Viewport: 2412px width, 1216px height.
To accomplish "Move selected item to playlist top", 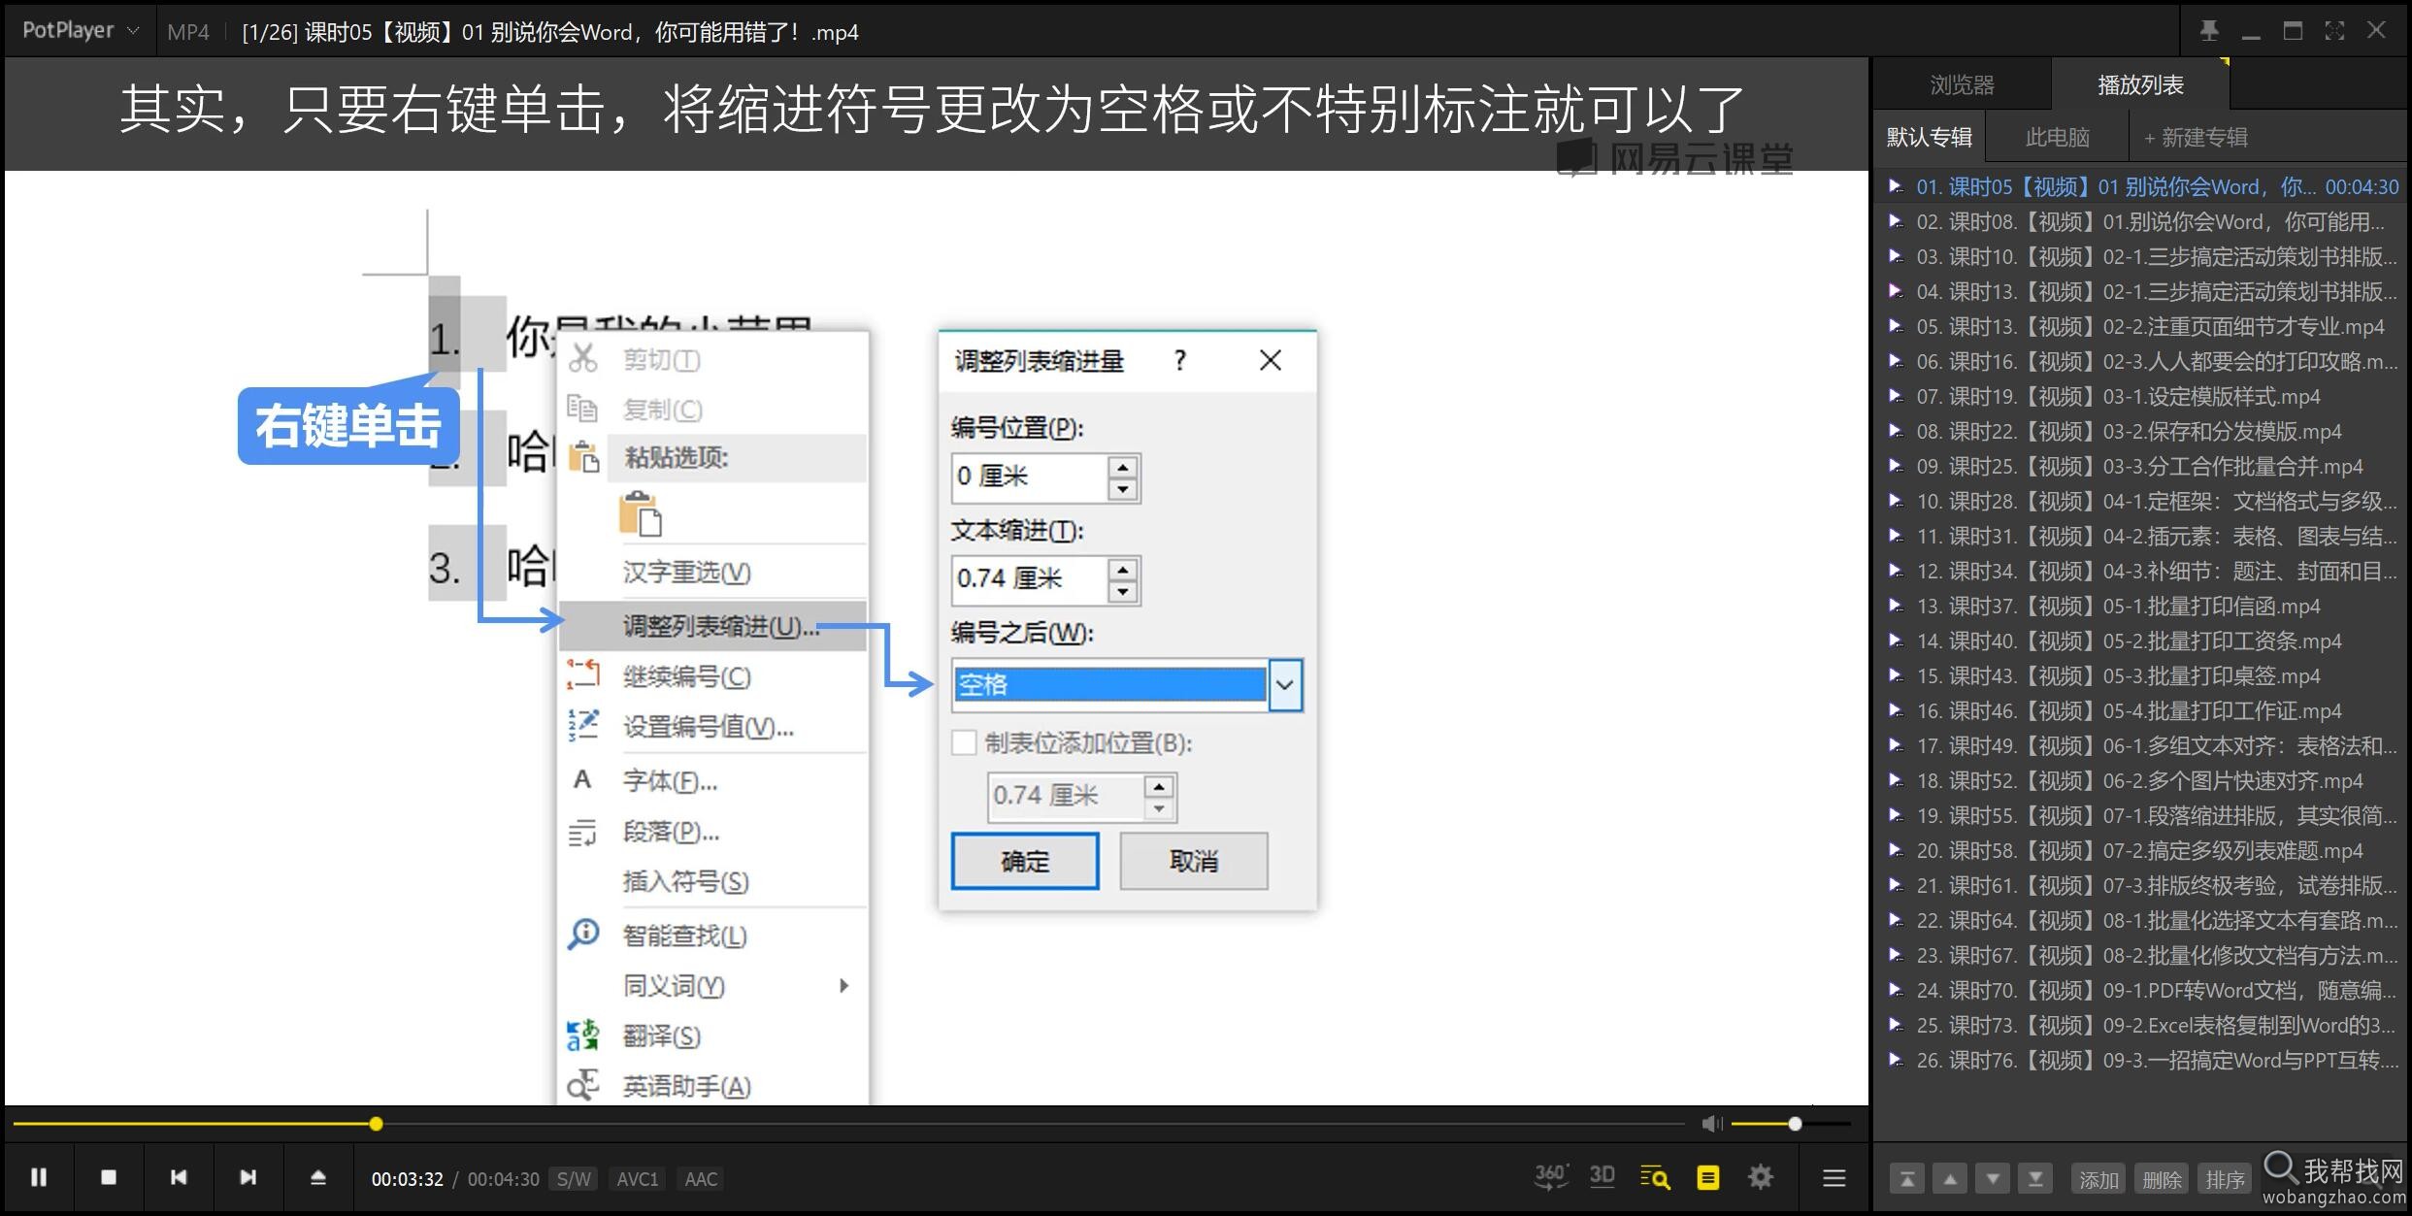I will 1907,1179.
